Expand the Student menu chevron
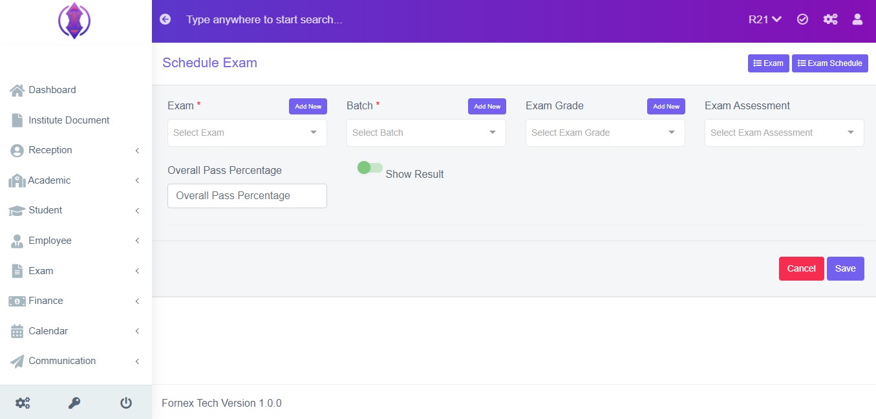 (137, 211)
